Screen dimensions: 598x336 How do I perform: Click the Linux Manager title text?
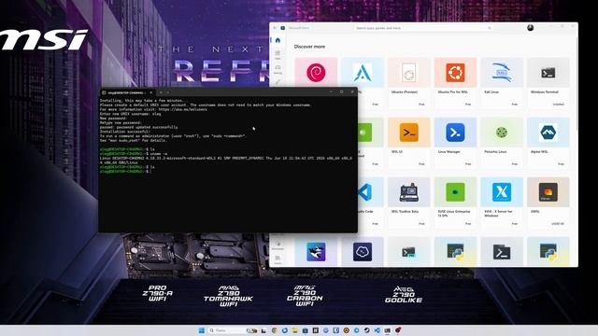(x=448, y=151)
